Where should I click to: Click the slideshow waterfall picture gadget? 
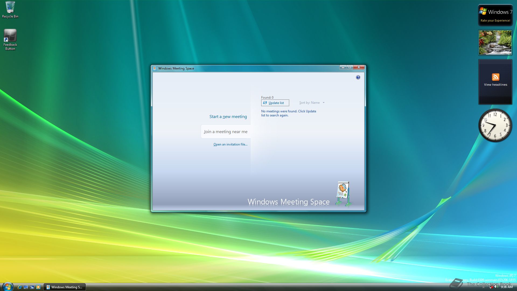pos(495,43)
